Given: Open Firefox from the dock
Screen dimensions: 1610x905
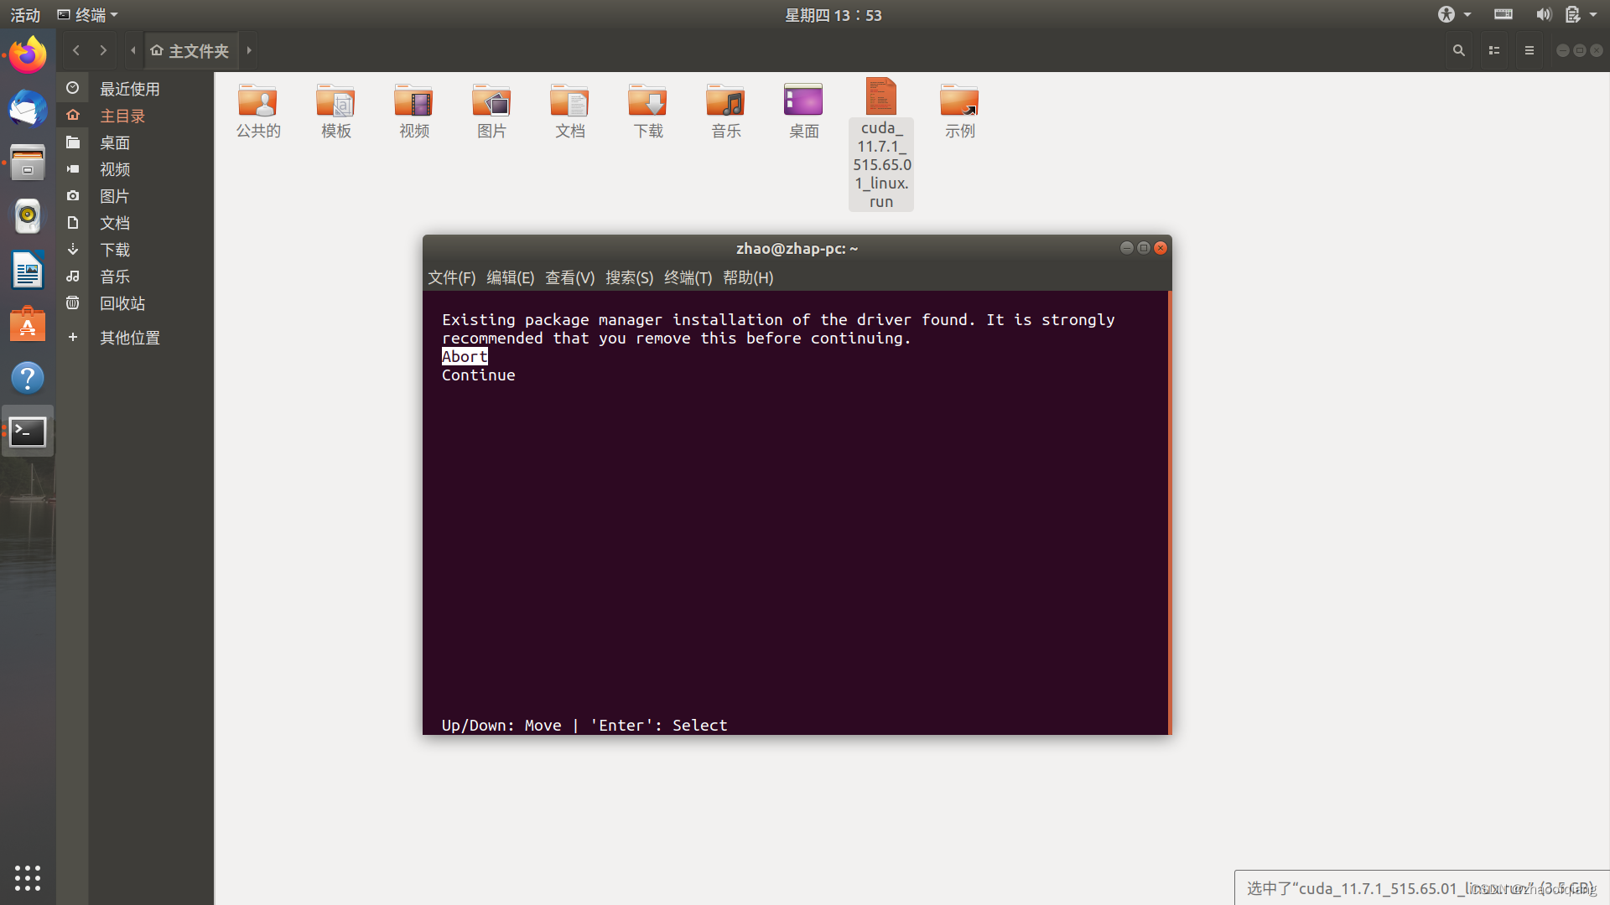Looking at the screenshot, I should point(28,54).
